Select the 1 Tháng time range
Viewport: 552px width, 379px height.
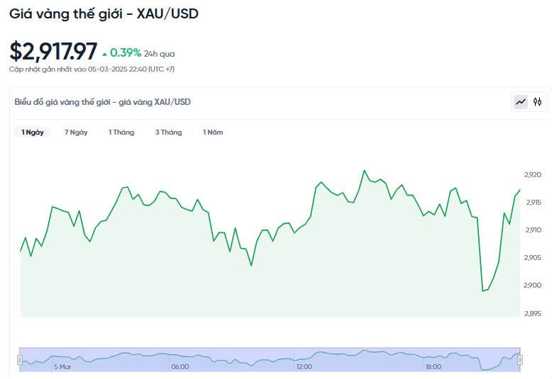tap(121, 132)
